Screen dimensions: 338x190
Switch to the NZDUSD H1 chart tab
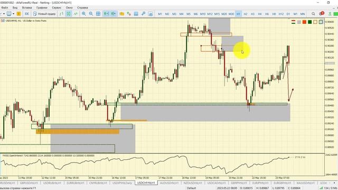(193, 183)
